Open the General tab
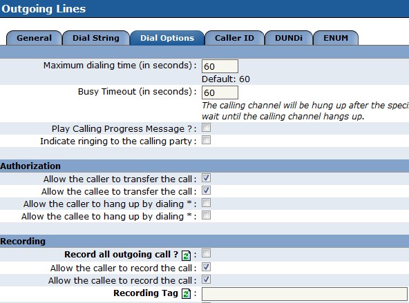Image resolution: width=409 pixels, height=303 pixels. pos(34,38)
